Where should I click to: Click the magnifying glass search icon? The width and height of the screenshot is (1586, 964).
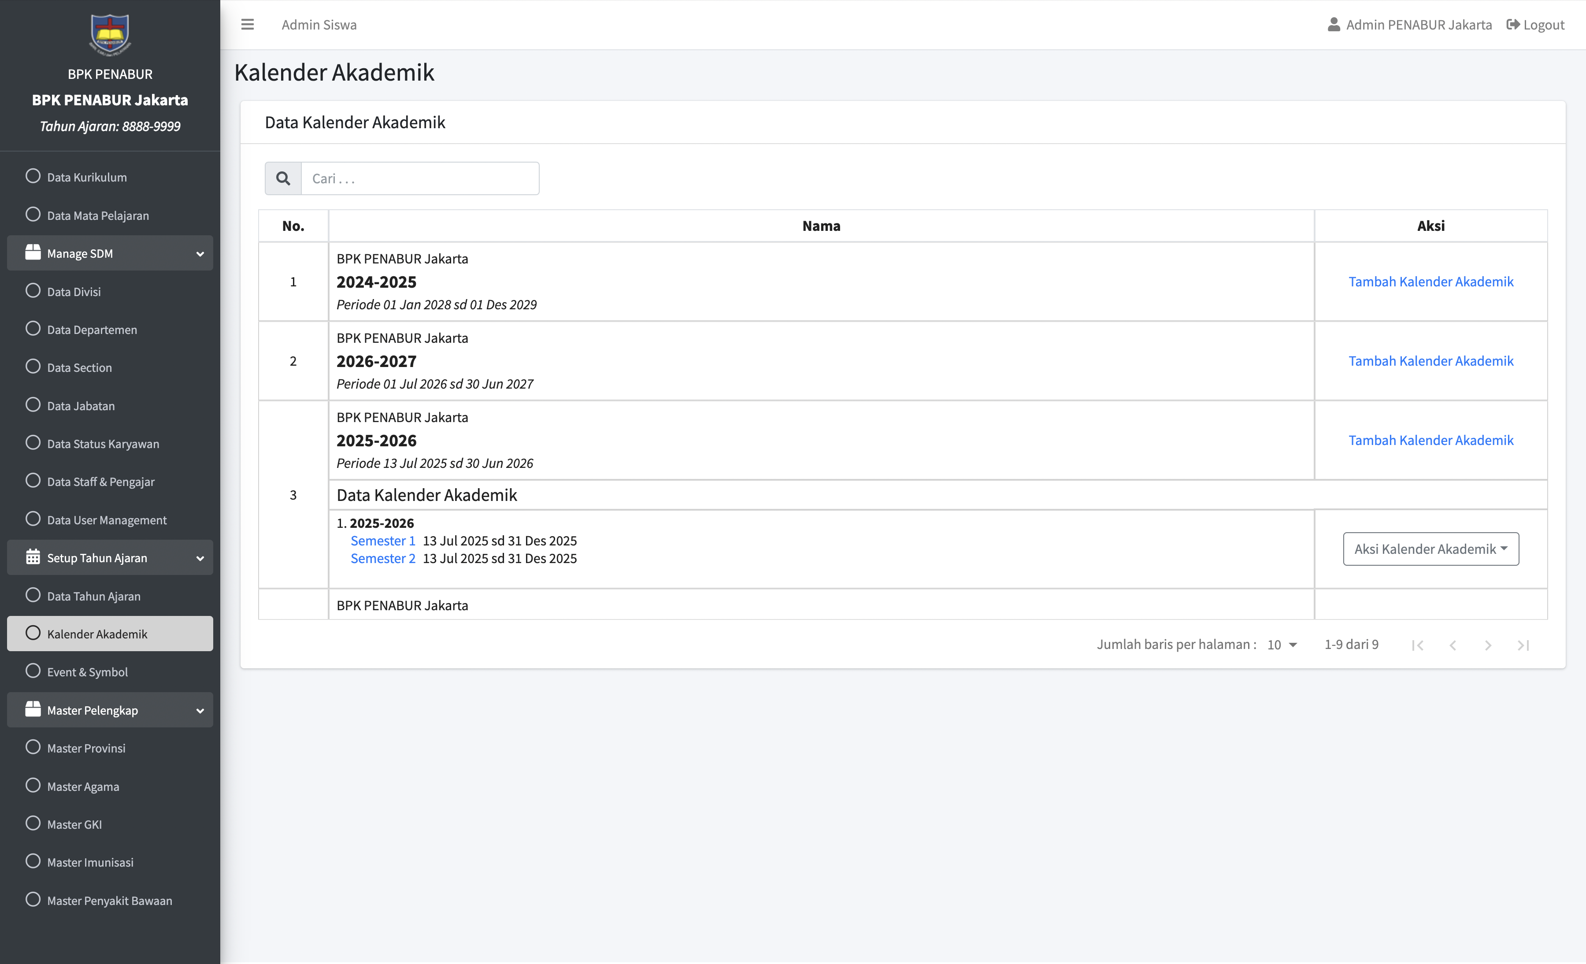[283, 178]
